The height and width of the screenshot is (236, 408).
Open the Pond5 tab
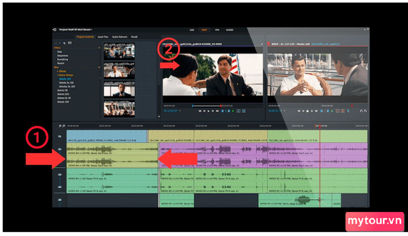(x=134, y=37)
